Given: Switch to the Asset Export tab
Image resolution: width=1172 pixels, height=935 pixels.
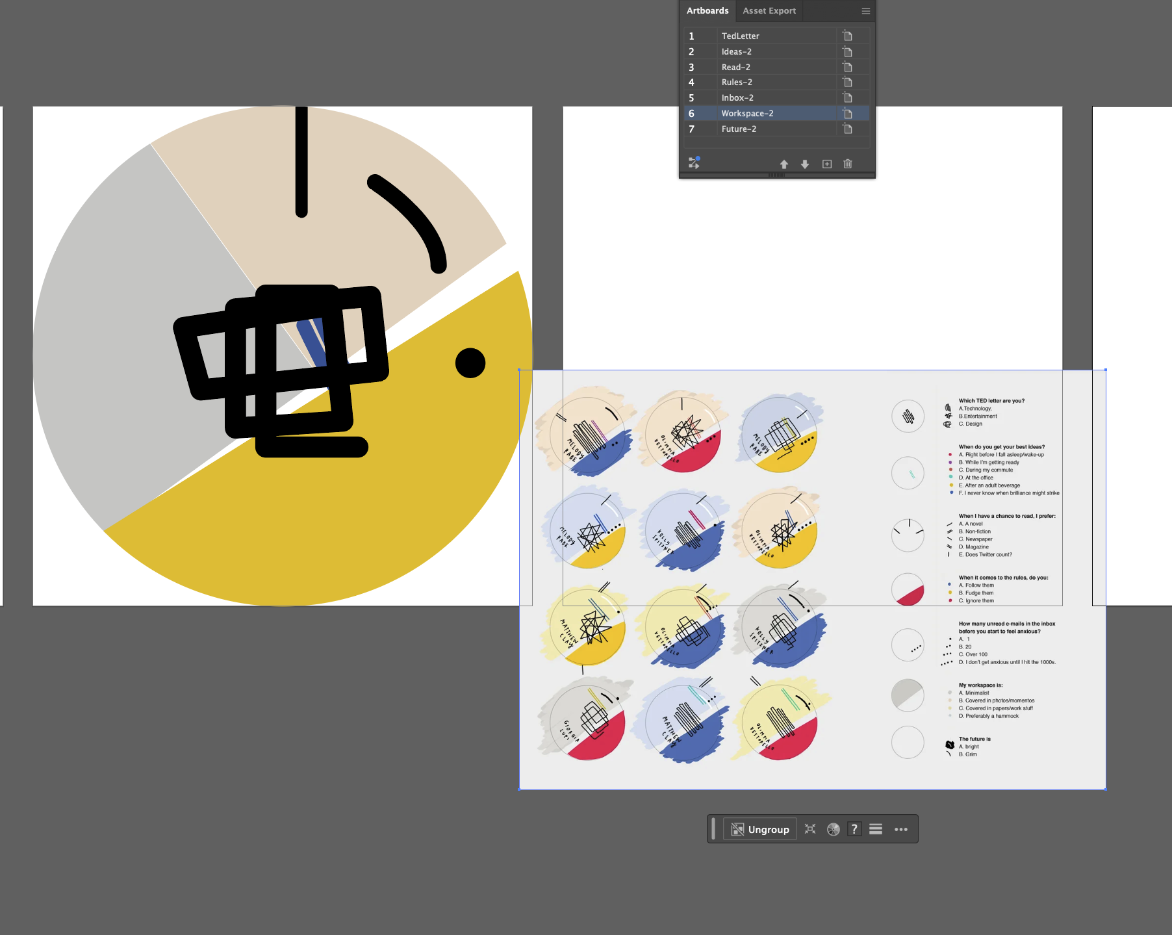Looking at the screenshot, I should point(769,11).
